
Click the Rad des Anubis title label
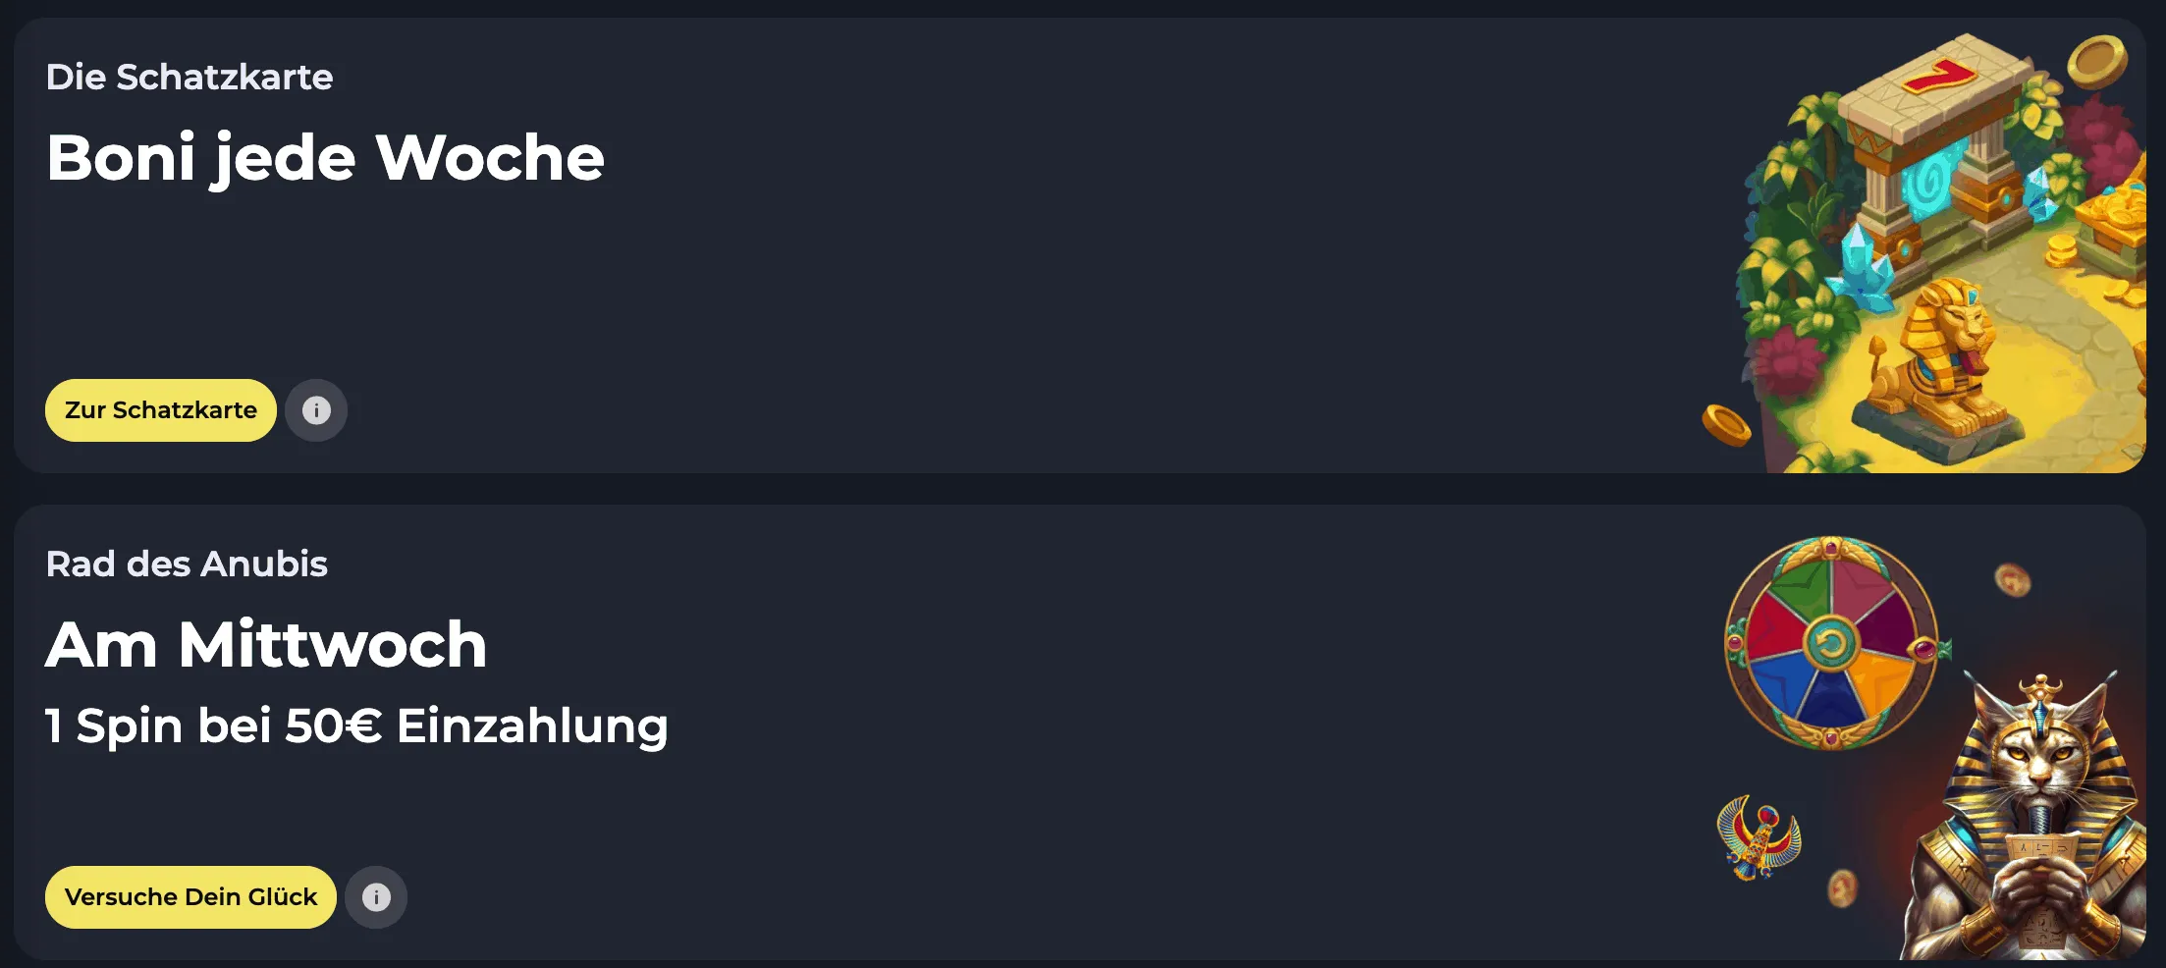point(187,564)
